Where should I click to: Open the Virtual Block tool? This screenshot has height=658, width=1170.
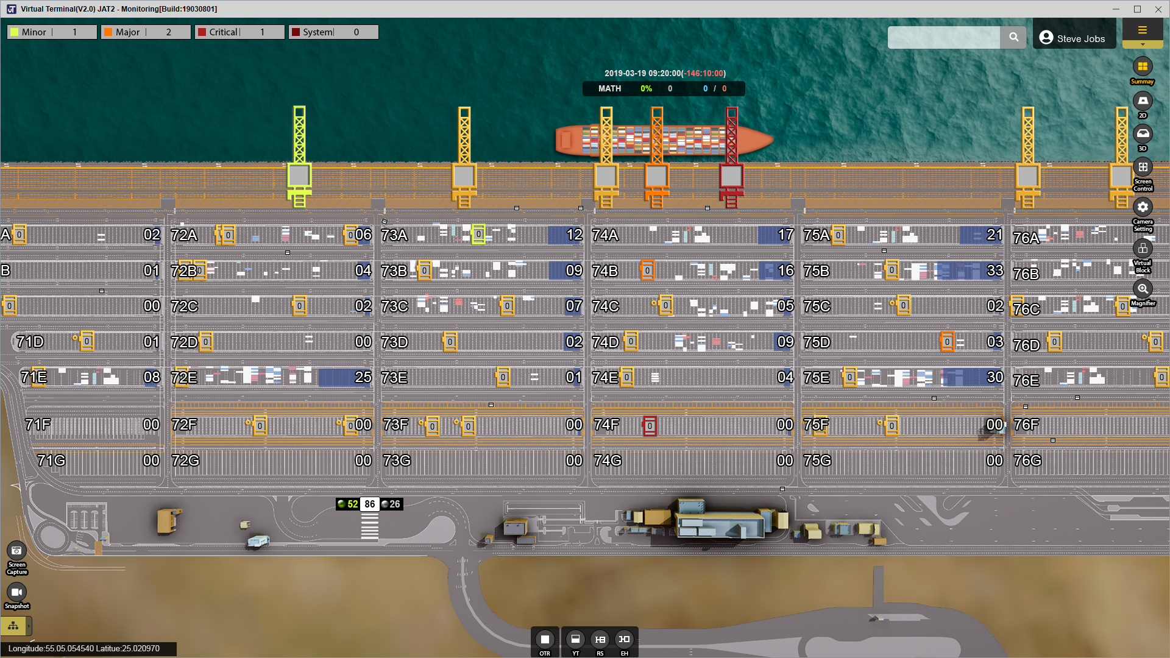point(1143,248)
